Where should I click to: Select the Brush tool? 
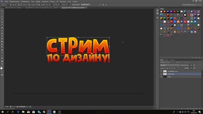point(2,30)
